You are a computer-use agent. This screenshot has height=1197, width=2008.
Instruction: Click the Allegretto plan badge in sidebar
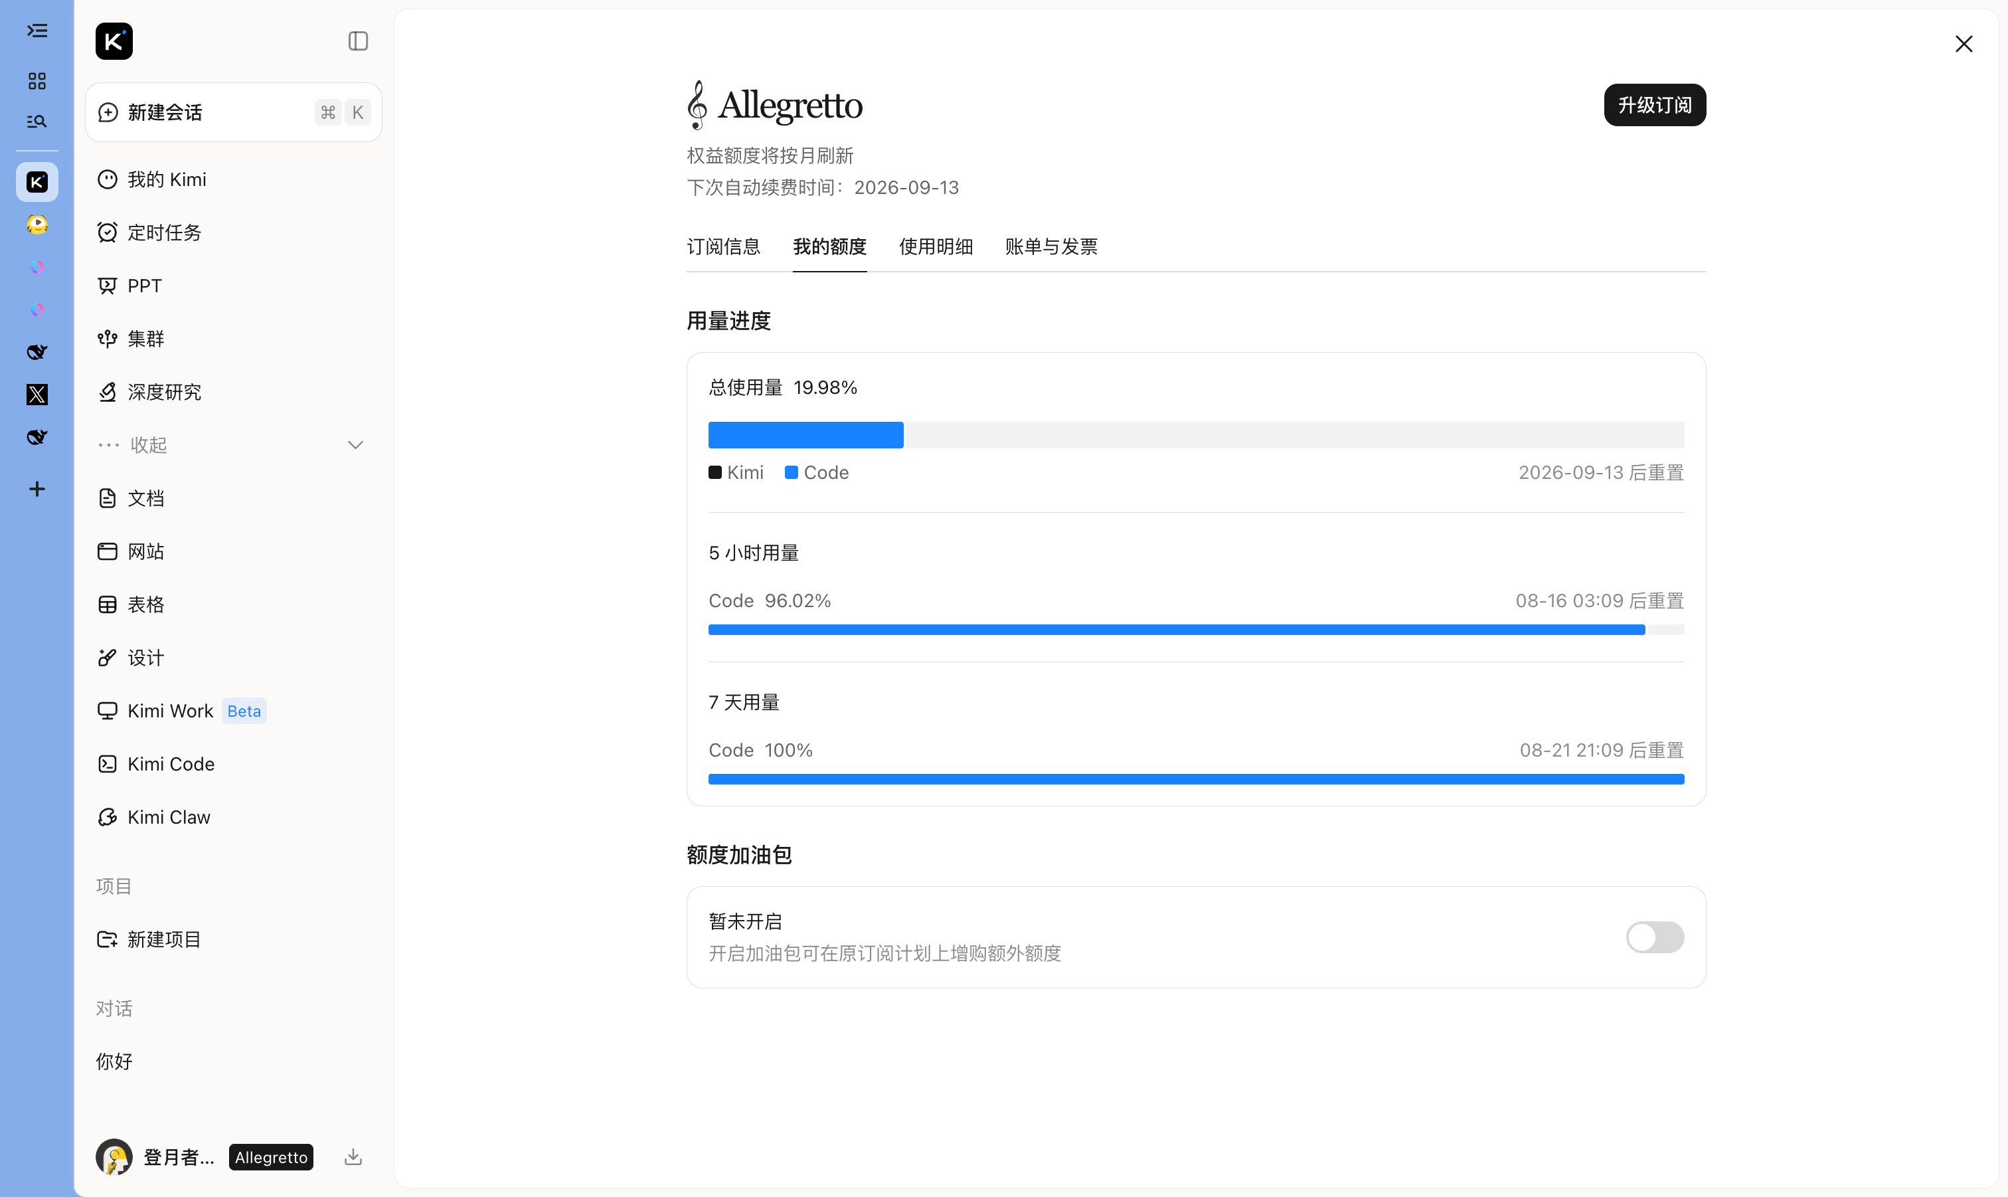(x=271, y=1157)
